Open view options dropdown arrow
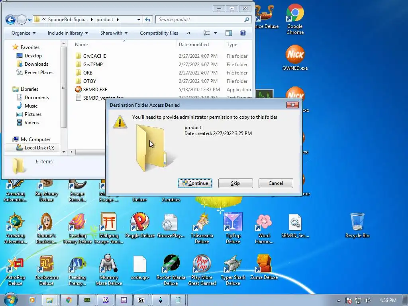This screenshot has height=306, width=408. pyautogui.click(x=215, y=33)
